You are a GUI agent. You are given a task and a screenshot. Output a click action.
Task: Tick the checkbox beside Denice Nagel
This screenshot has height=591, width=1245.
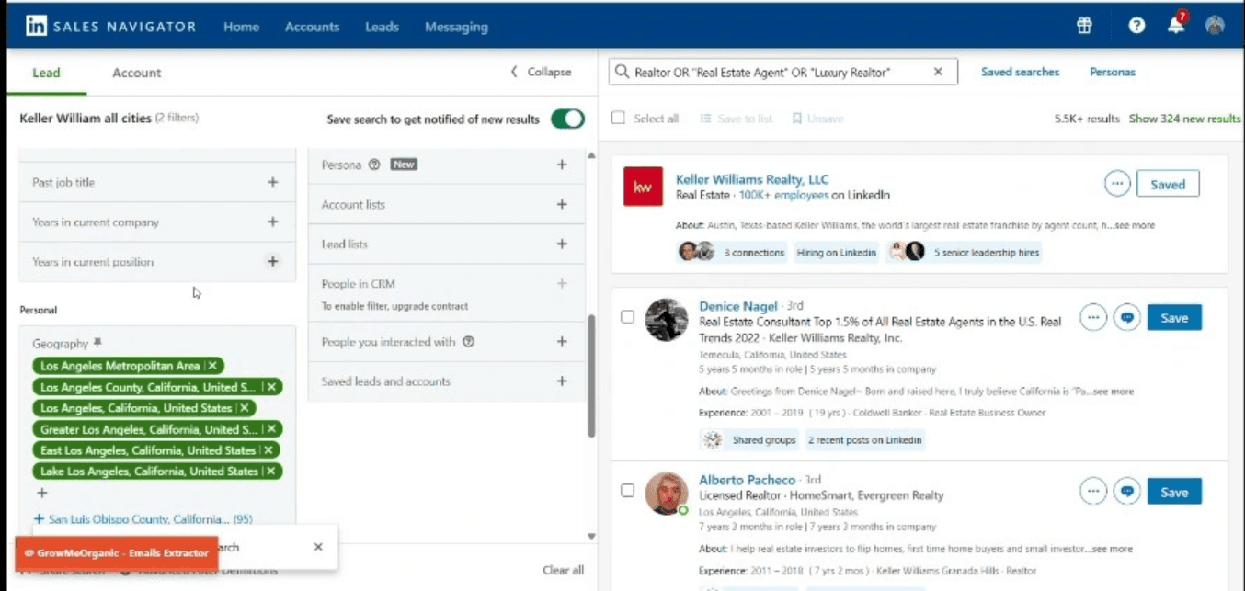coord(627,317)
